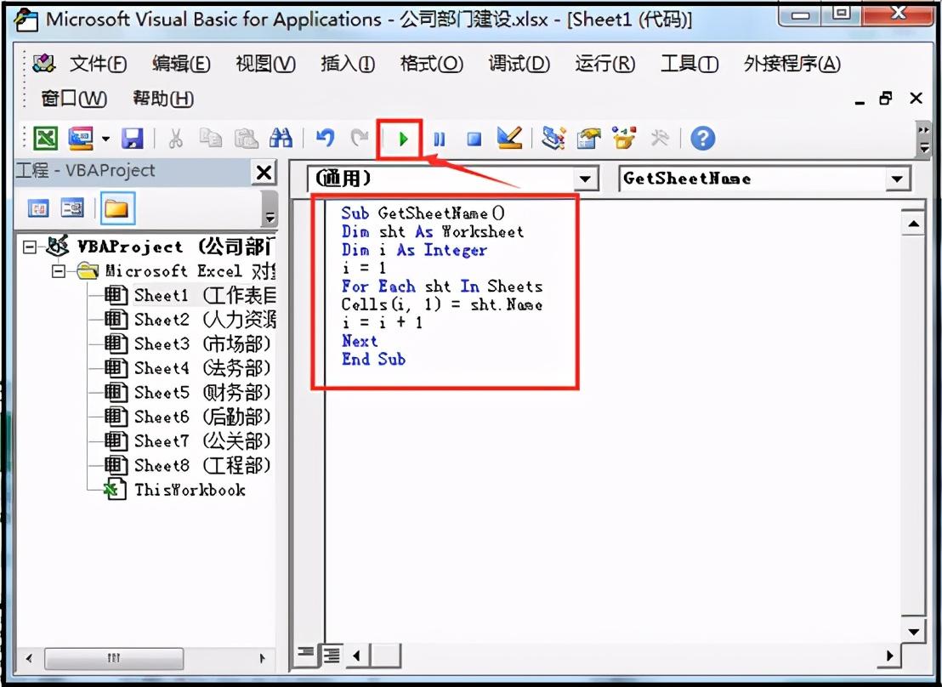Click project panel scroll right arrow
Screen dimensions: 942x687
(262, 658)
